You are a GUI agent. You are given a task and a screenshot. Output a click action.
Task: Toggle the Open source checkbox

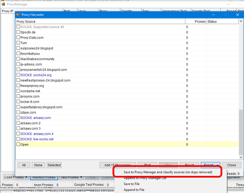18,144
